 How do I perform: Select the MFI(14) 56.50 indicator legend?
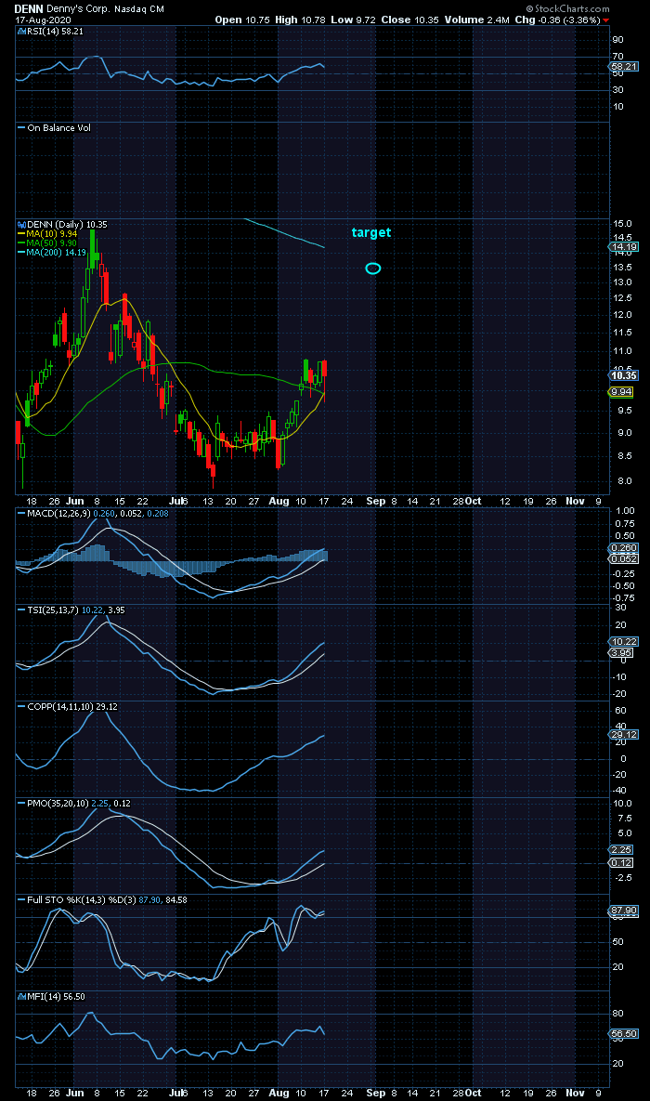(x=50, y=996)
